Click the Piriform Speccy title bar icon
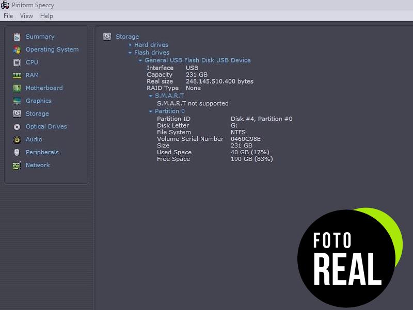 (x=5, y=5)
